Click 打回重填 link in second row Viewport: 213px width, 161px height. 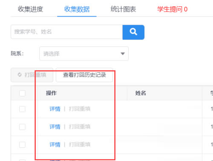(80, 126)
